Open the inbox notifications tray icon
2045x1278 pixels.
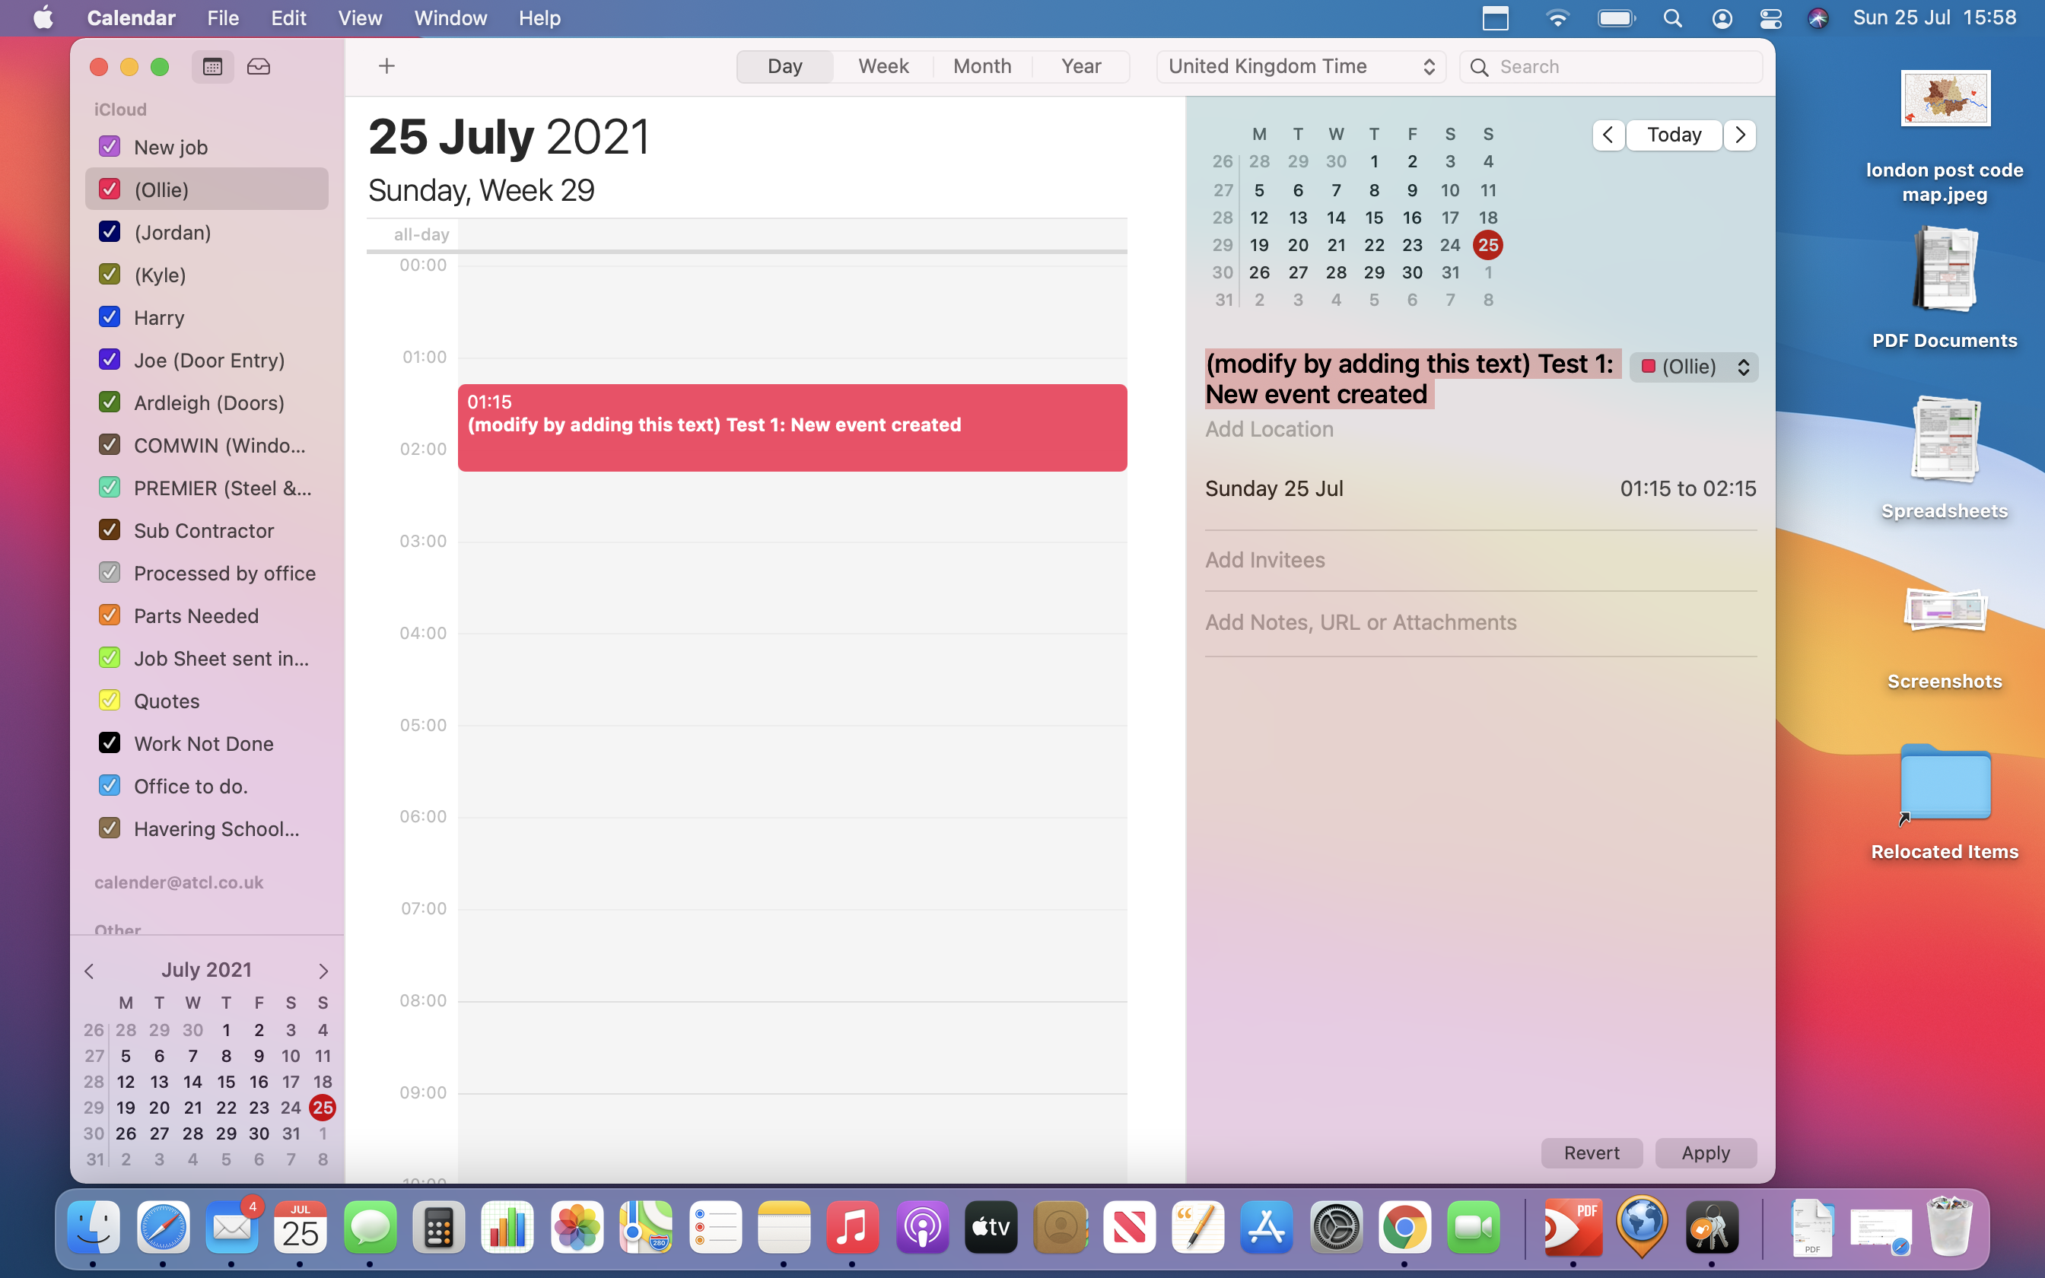click(x=259, y=67)
